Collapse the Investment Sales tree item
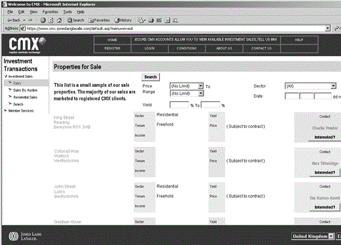The width and height of the screenshot is (341, 245). [x=6, y=76]
